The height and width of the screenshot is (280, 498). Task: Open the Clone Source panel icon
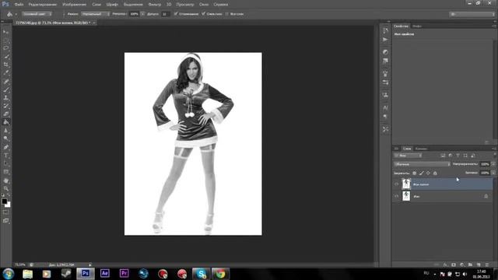pyautogui.click(x=385, y=95)
